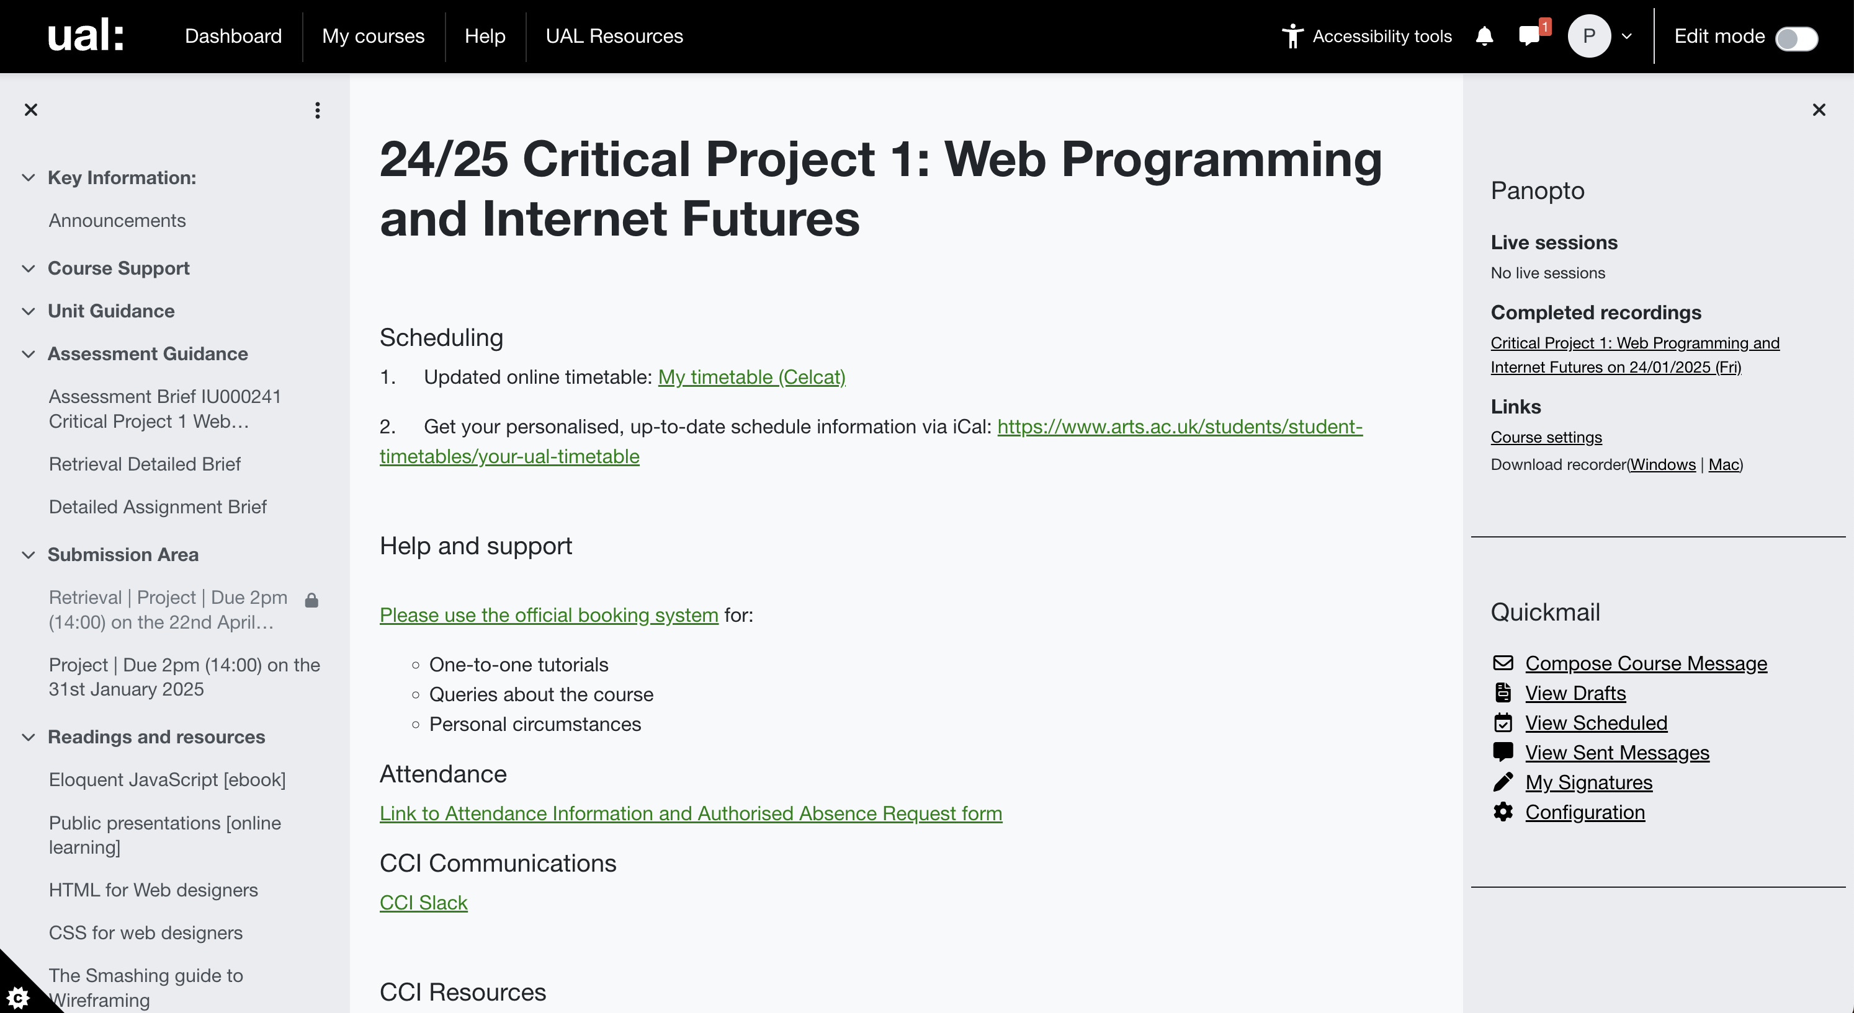Open the user profile dropdown arrow
The height and width of the screenshot is (1013, 1854).
1626,36
